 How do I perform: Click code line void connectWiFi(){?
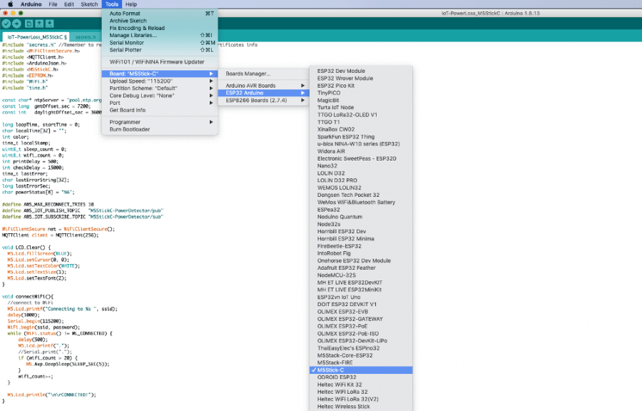point(28,296)
